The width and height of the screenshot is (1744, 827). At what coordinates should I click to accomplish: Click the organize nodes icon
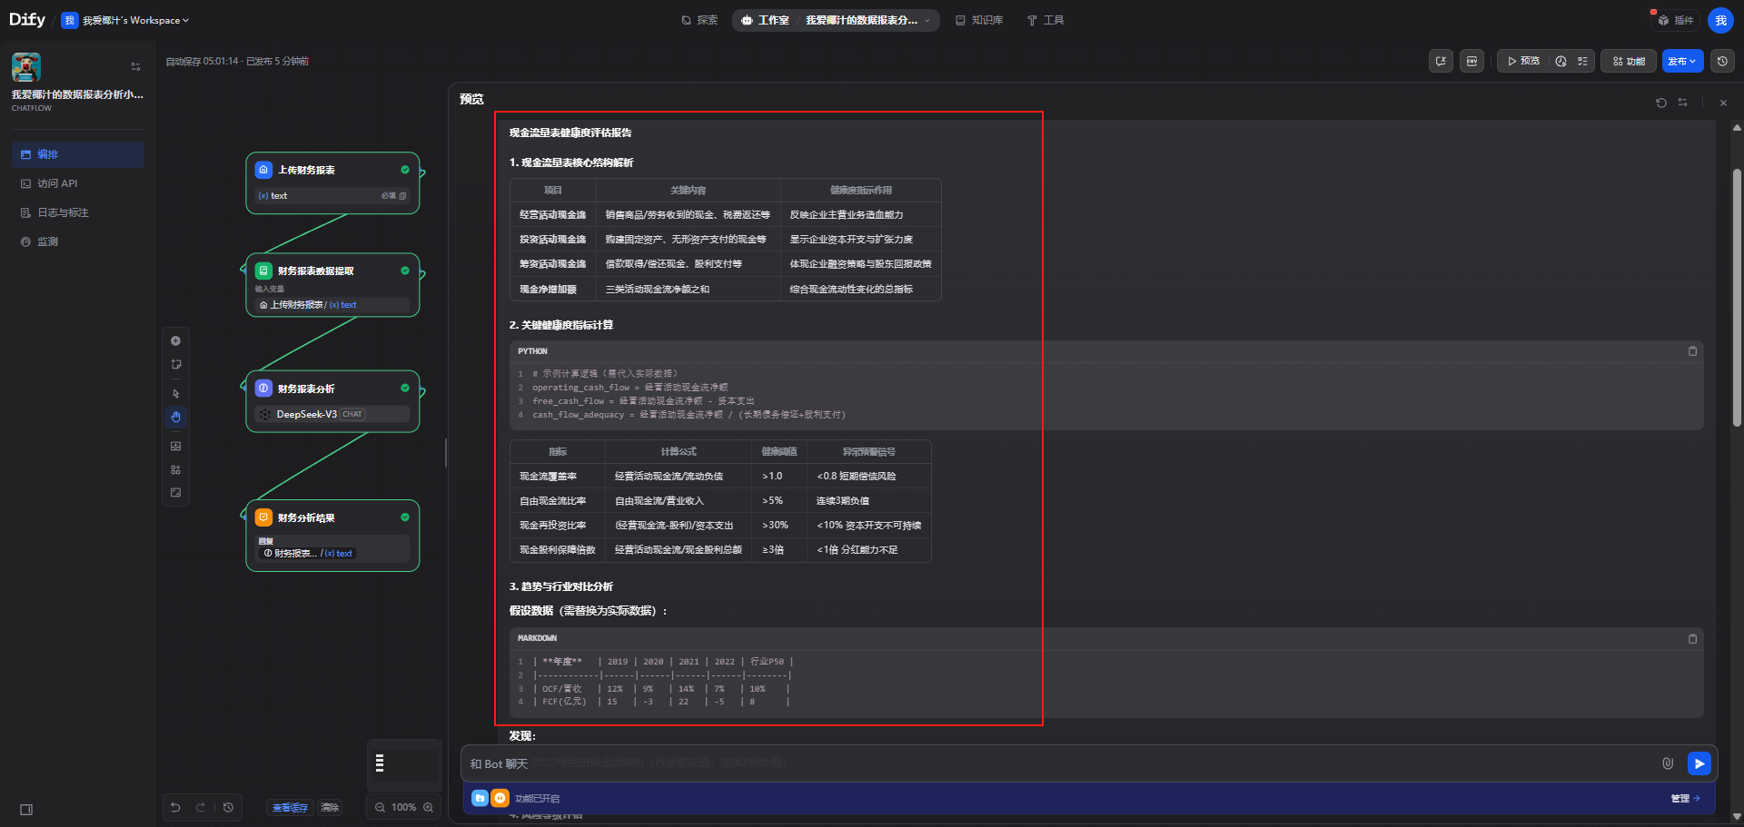coord(175,469)
